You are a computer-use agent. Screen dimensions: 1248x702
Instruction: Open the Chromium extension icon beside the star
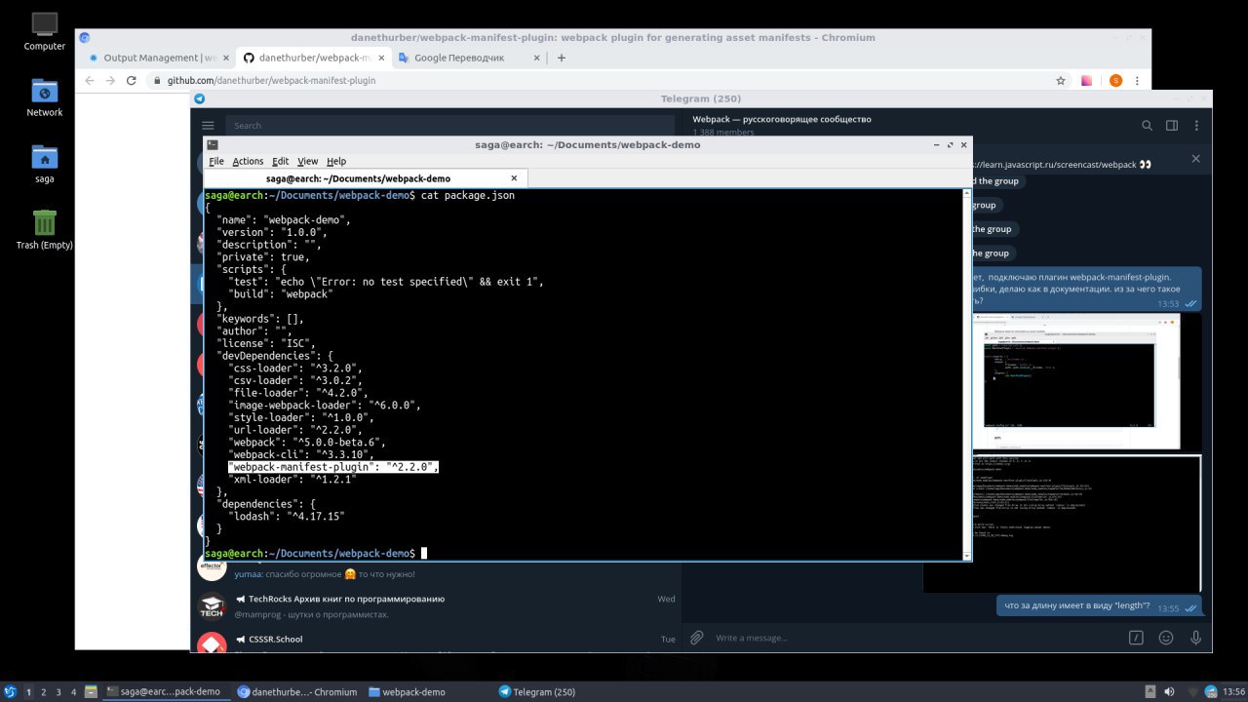[1087, 81]
